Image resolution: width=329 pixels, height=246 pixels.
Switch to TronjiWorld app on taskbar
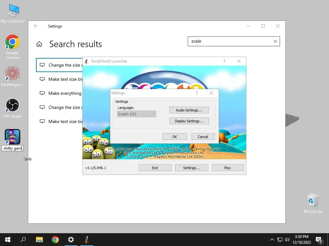coord(87,240)
